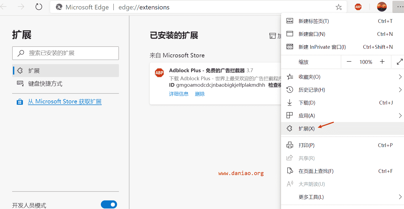This screenshot has height=209, width=404.
Task: Click the 搜索已安装的扩展 search field
Action: 66,53
